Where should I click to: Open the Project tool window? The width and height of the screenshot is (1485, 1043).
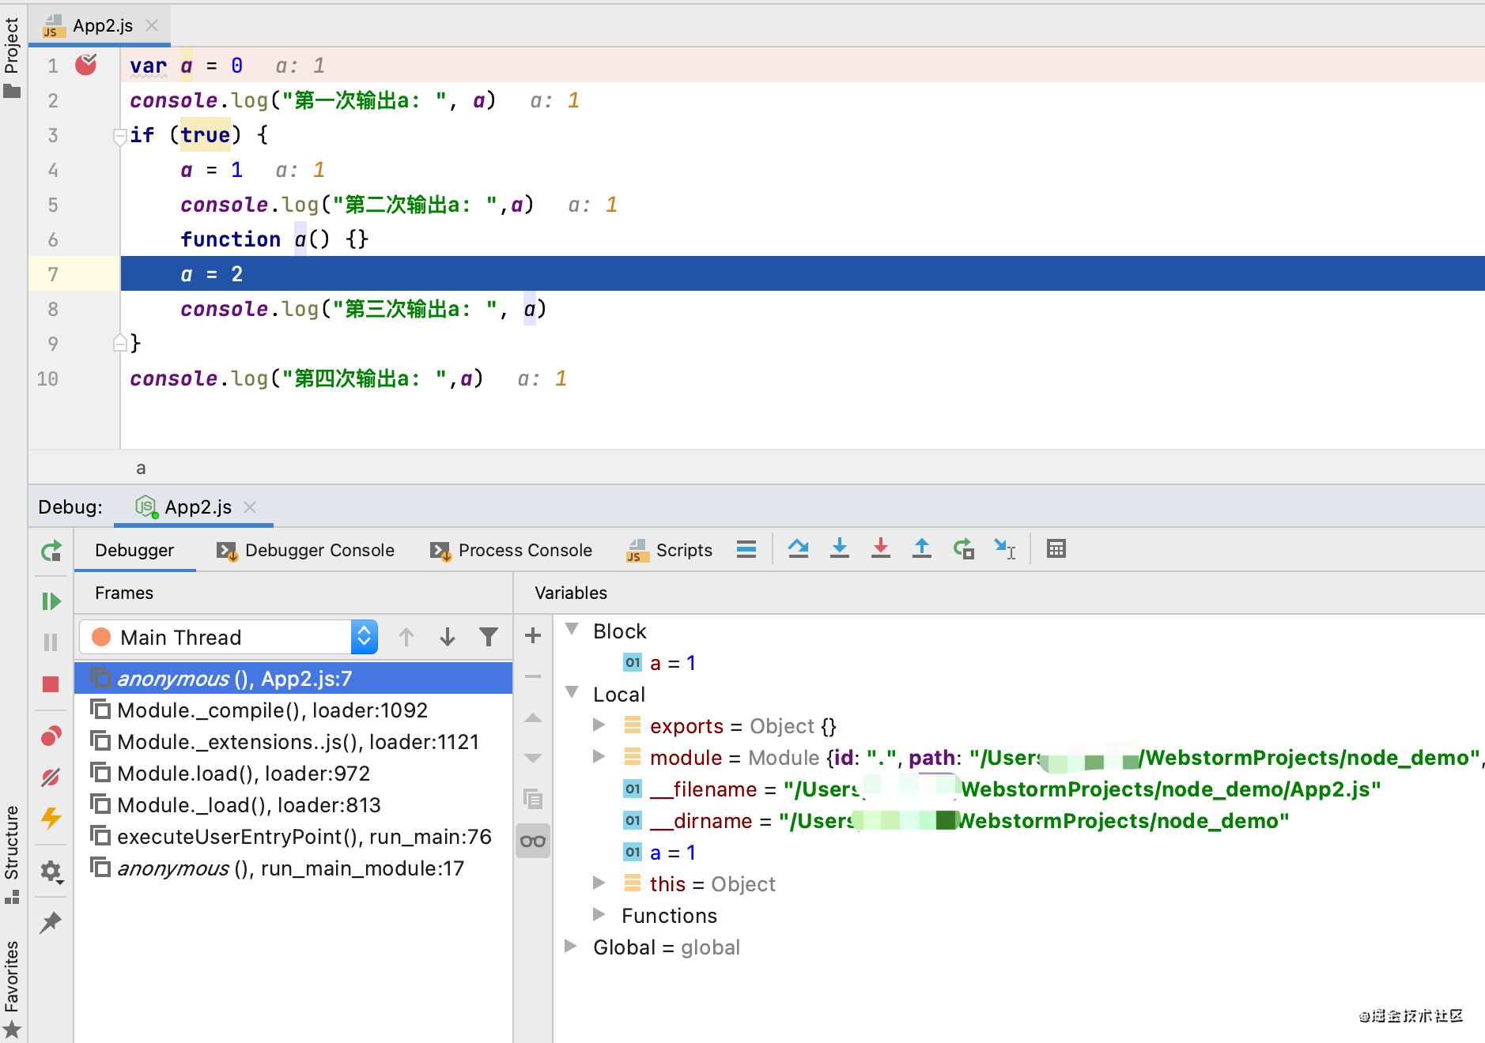tap(12, 57)
